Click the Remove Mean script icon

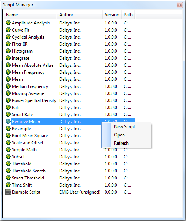pyautogui.click(x=8, y=121)
